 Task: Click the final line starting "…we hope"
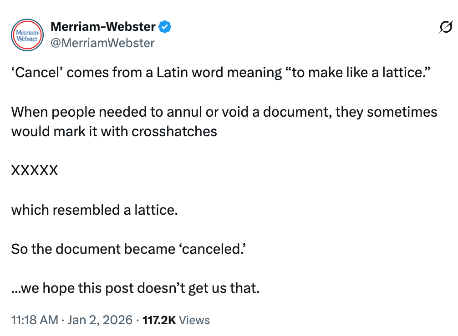tap(135, 288)
